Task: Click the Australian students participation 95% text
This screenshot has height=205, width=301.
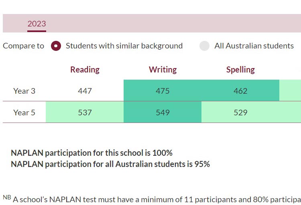Action: (110, 164)
